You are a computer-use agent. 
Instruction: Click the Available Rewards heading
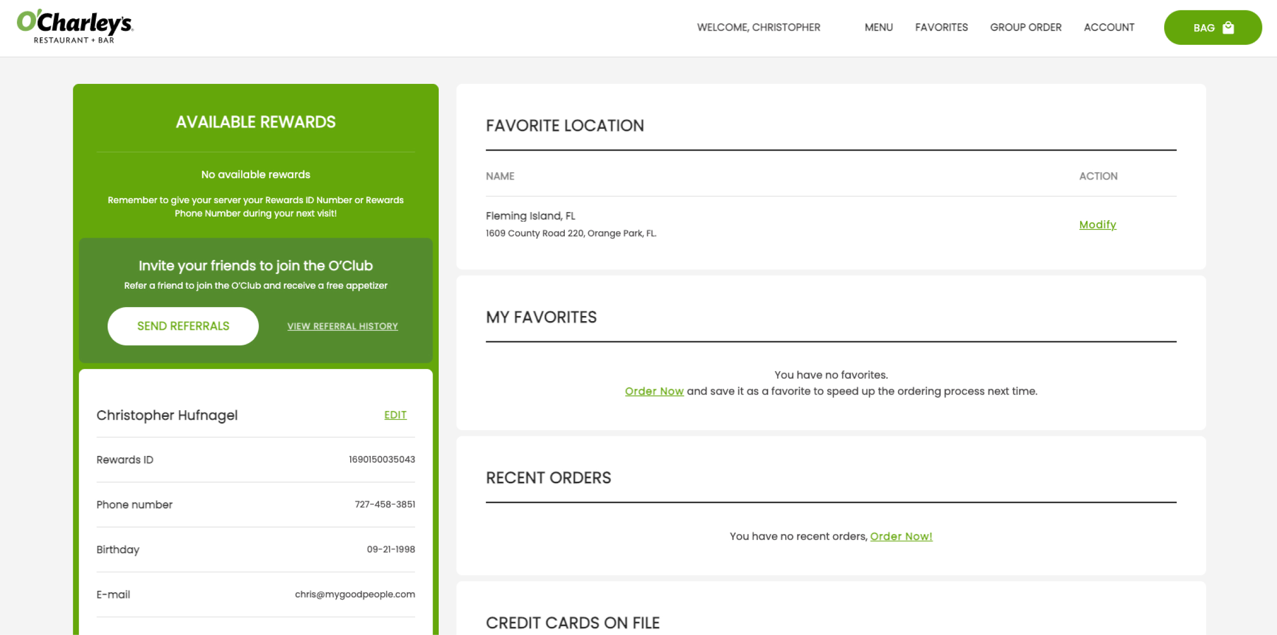coord(255,122)
